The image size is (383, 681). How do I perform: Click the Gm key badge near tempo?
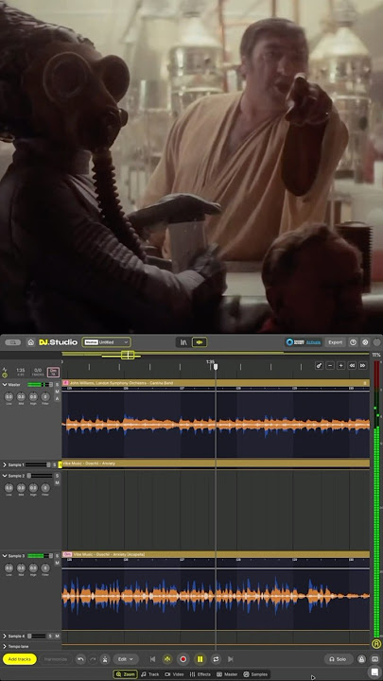click(53, 373)
